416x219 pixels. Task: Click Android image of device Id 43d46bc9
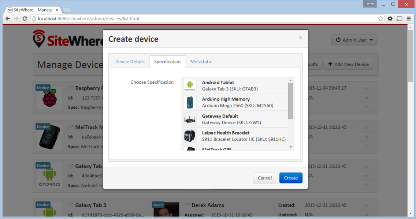pyautogui.click(x=49, y=175)
